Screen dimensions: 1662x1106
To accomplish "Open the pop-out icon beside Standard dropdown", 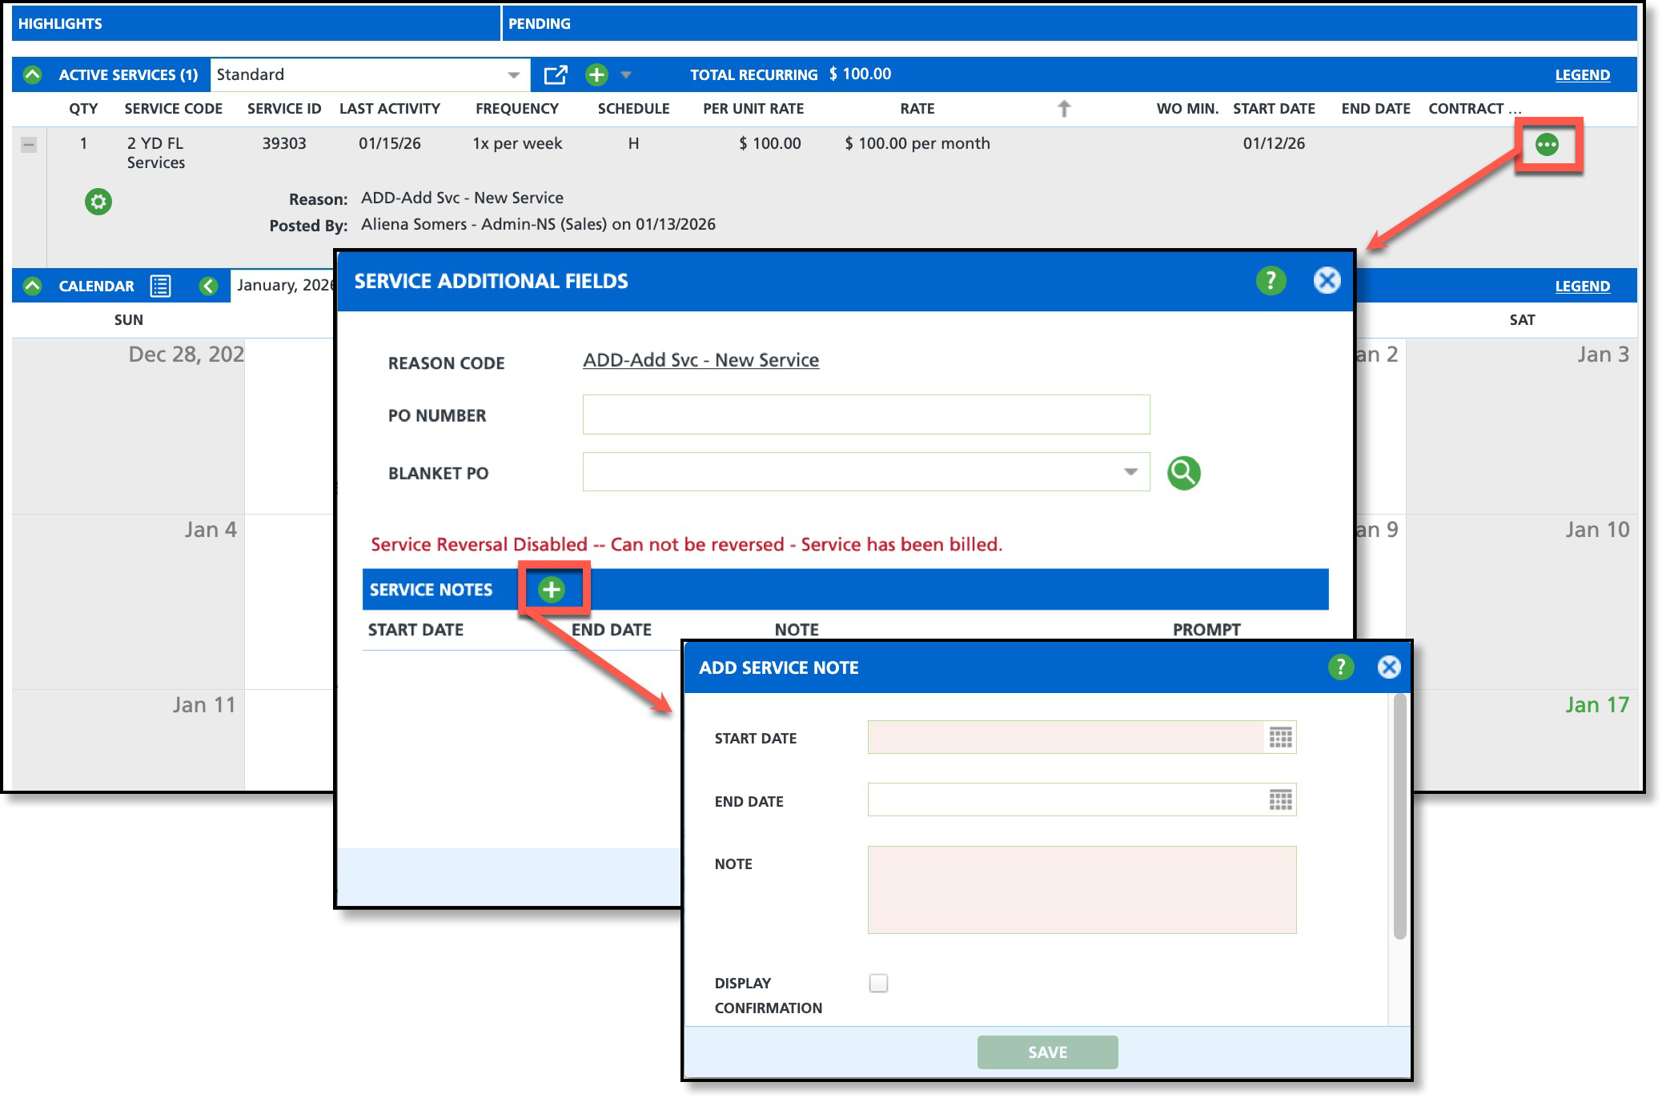I will click(x=555, y=75).
